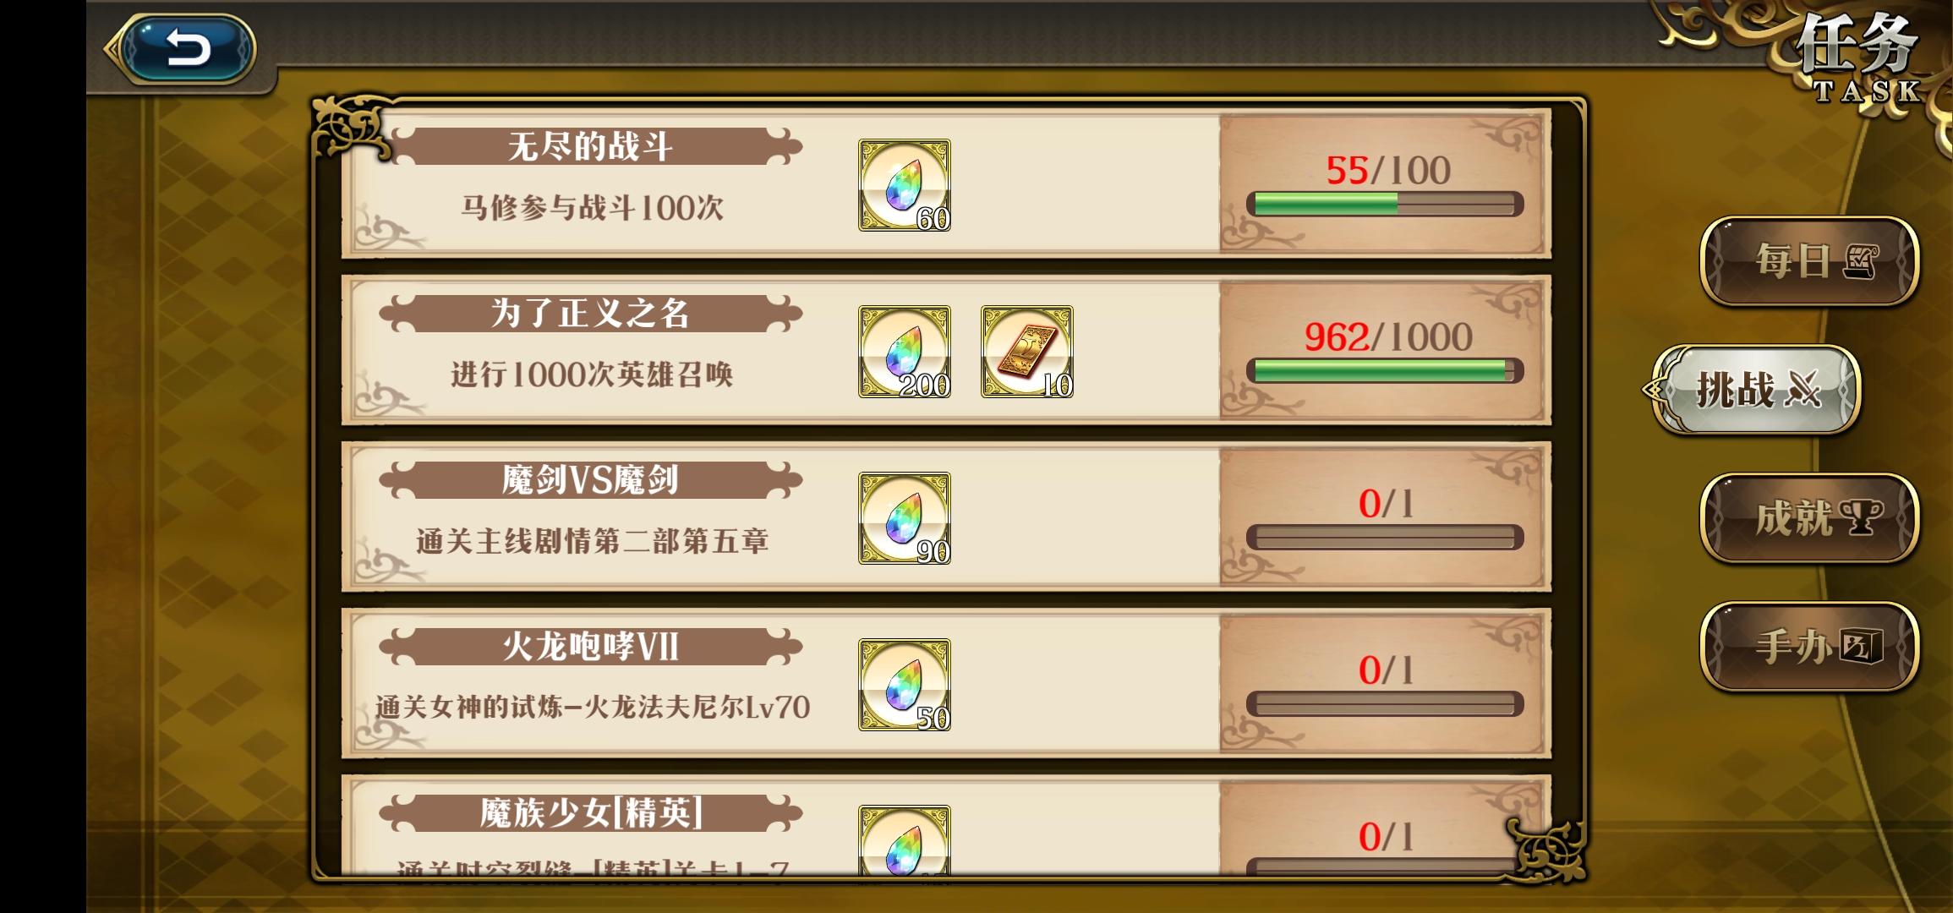The height and width of the screenshot is (913, 1953).
Task: Open the 成就 achievements tab
Action: pyautogui.click(x=1809, y=518)
